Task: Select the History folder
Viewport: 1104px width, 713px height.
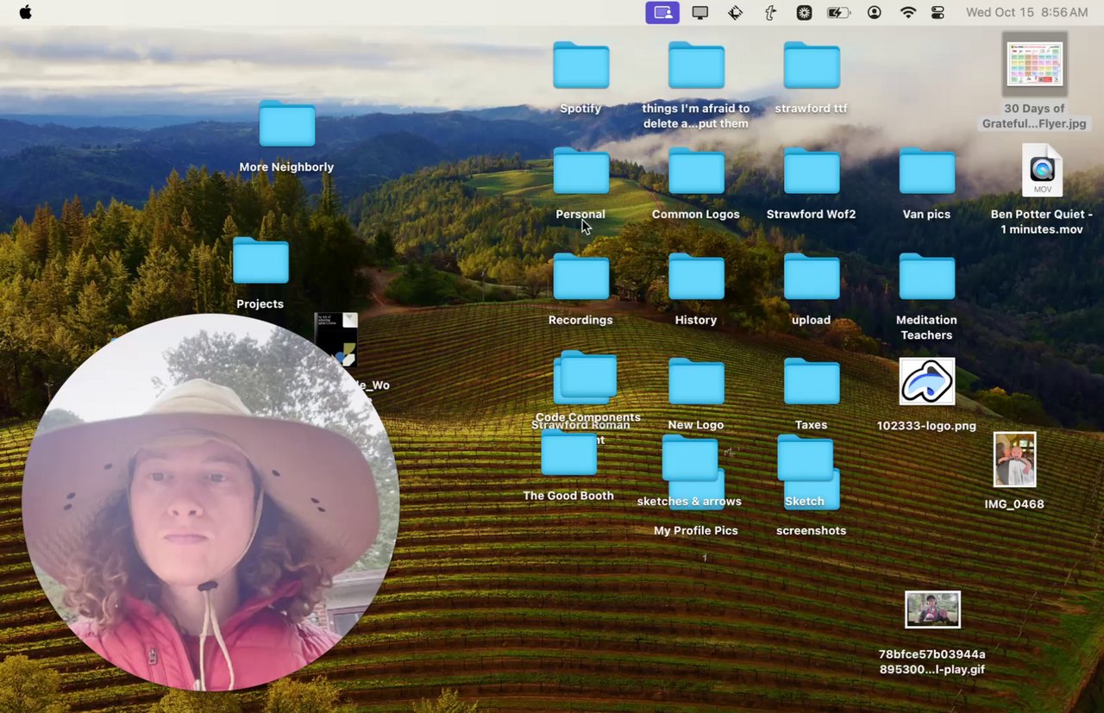Action: coord(696,277)
